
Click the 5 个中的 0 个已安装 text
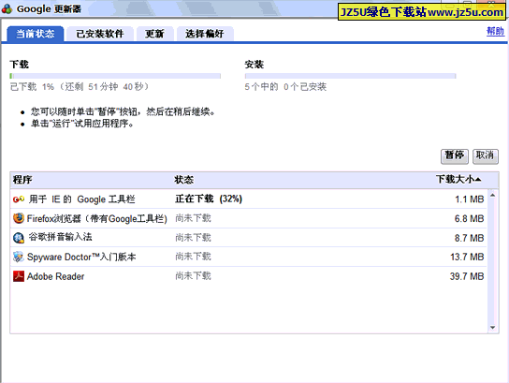[x=285, y=87]
